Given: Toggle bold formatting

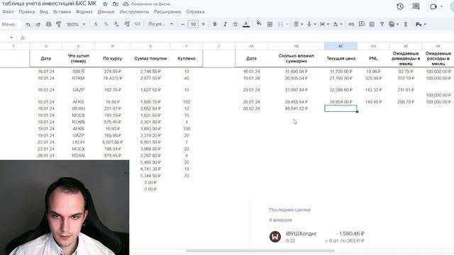Looking at the screenshot, I should (215, 25).
